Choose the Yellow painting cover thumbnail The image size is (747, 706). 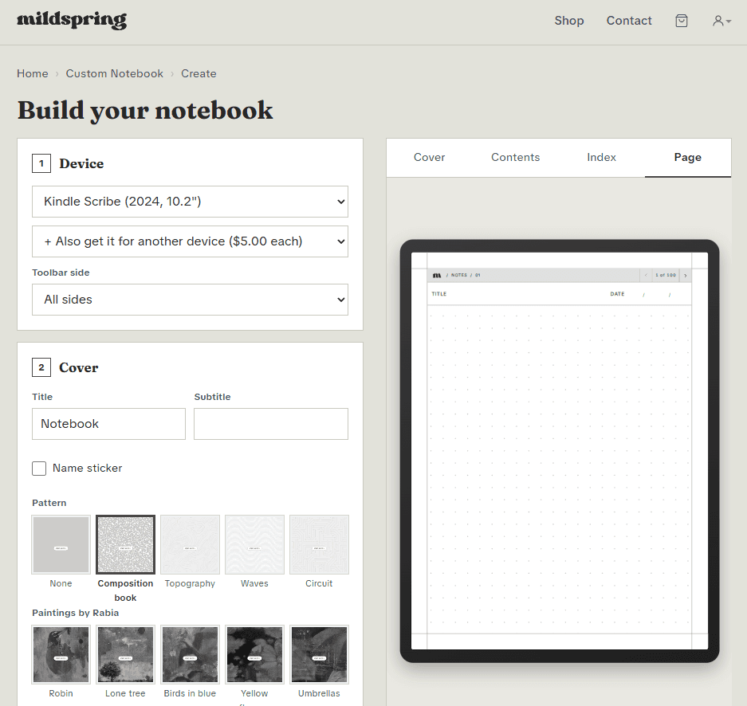254,654
